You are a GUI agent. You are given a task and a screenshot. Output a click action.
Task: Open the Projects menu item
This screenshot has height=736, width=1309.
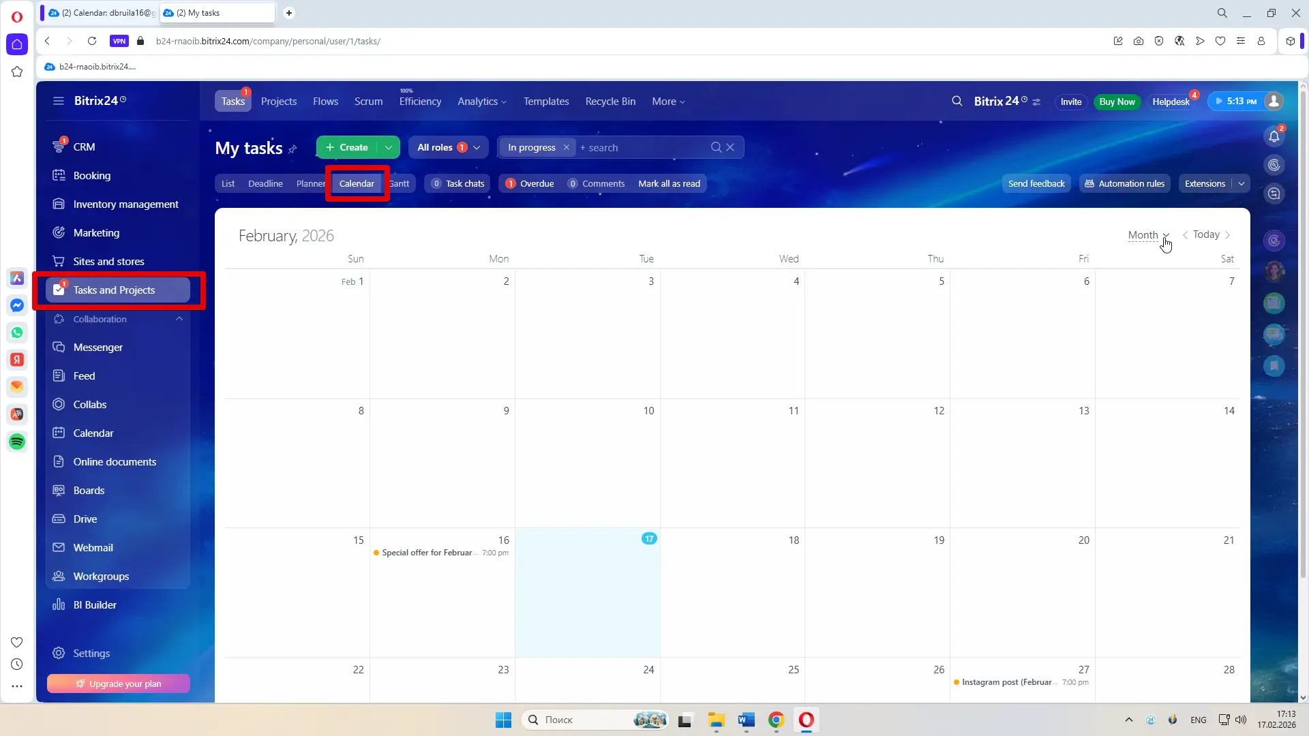[x=278, y=102]
